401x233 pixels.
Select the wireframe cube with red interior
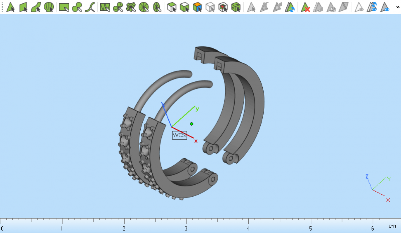pos(223,7)
